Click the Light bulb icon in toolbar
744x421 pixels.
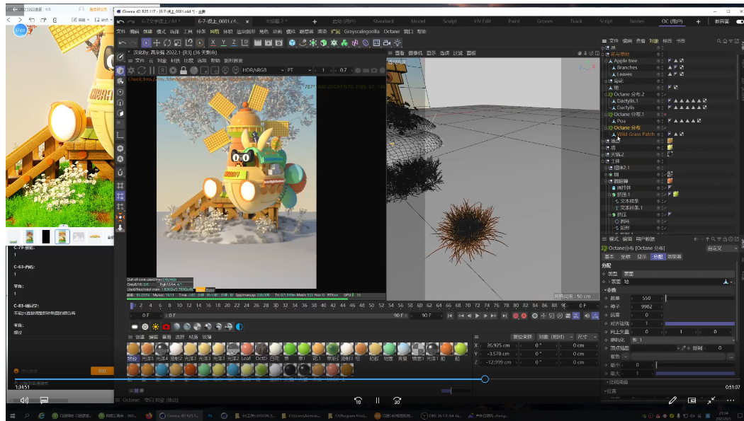[398, 42]
